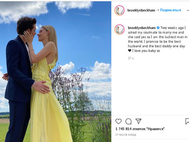Open the brooklynbeckham username in the caption

click(x=142, y=28)
